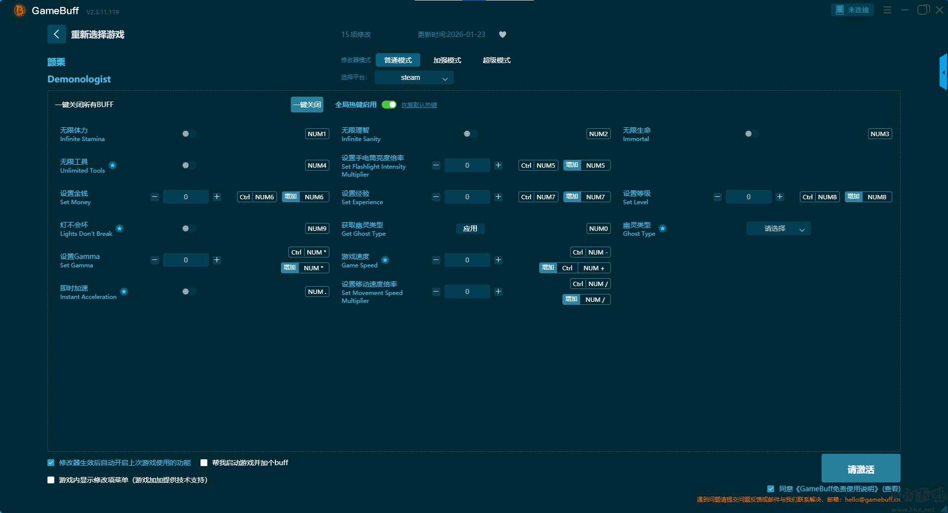
Task: Open the hamburger menu in title bar
Action: [x=887, y=10]
